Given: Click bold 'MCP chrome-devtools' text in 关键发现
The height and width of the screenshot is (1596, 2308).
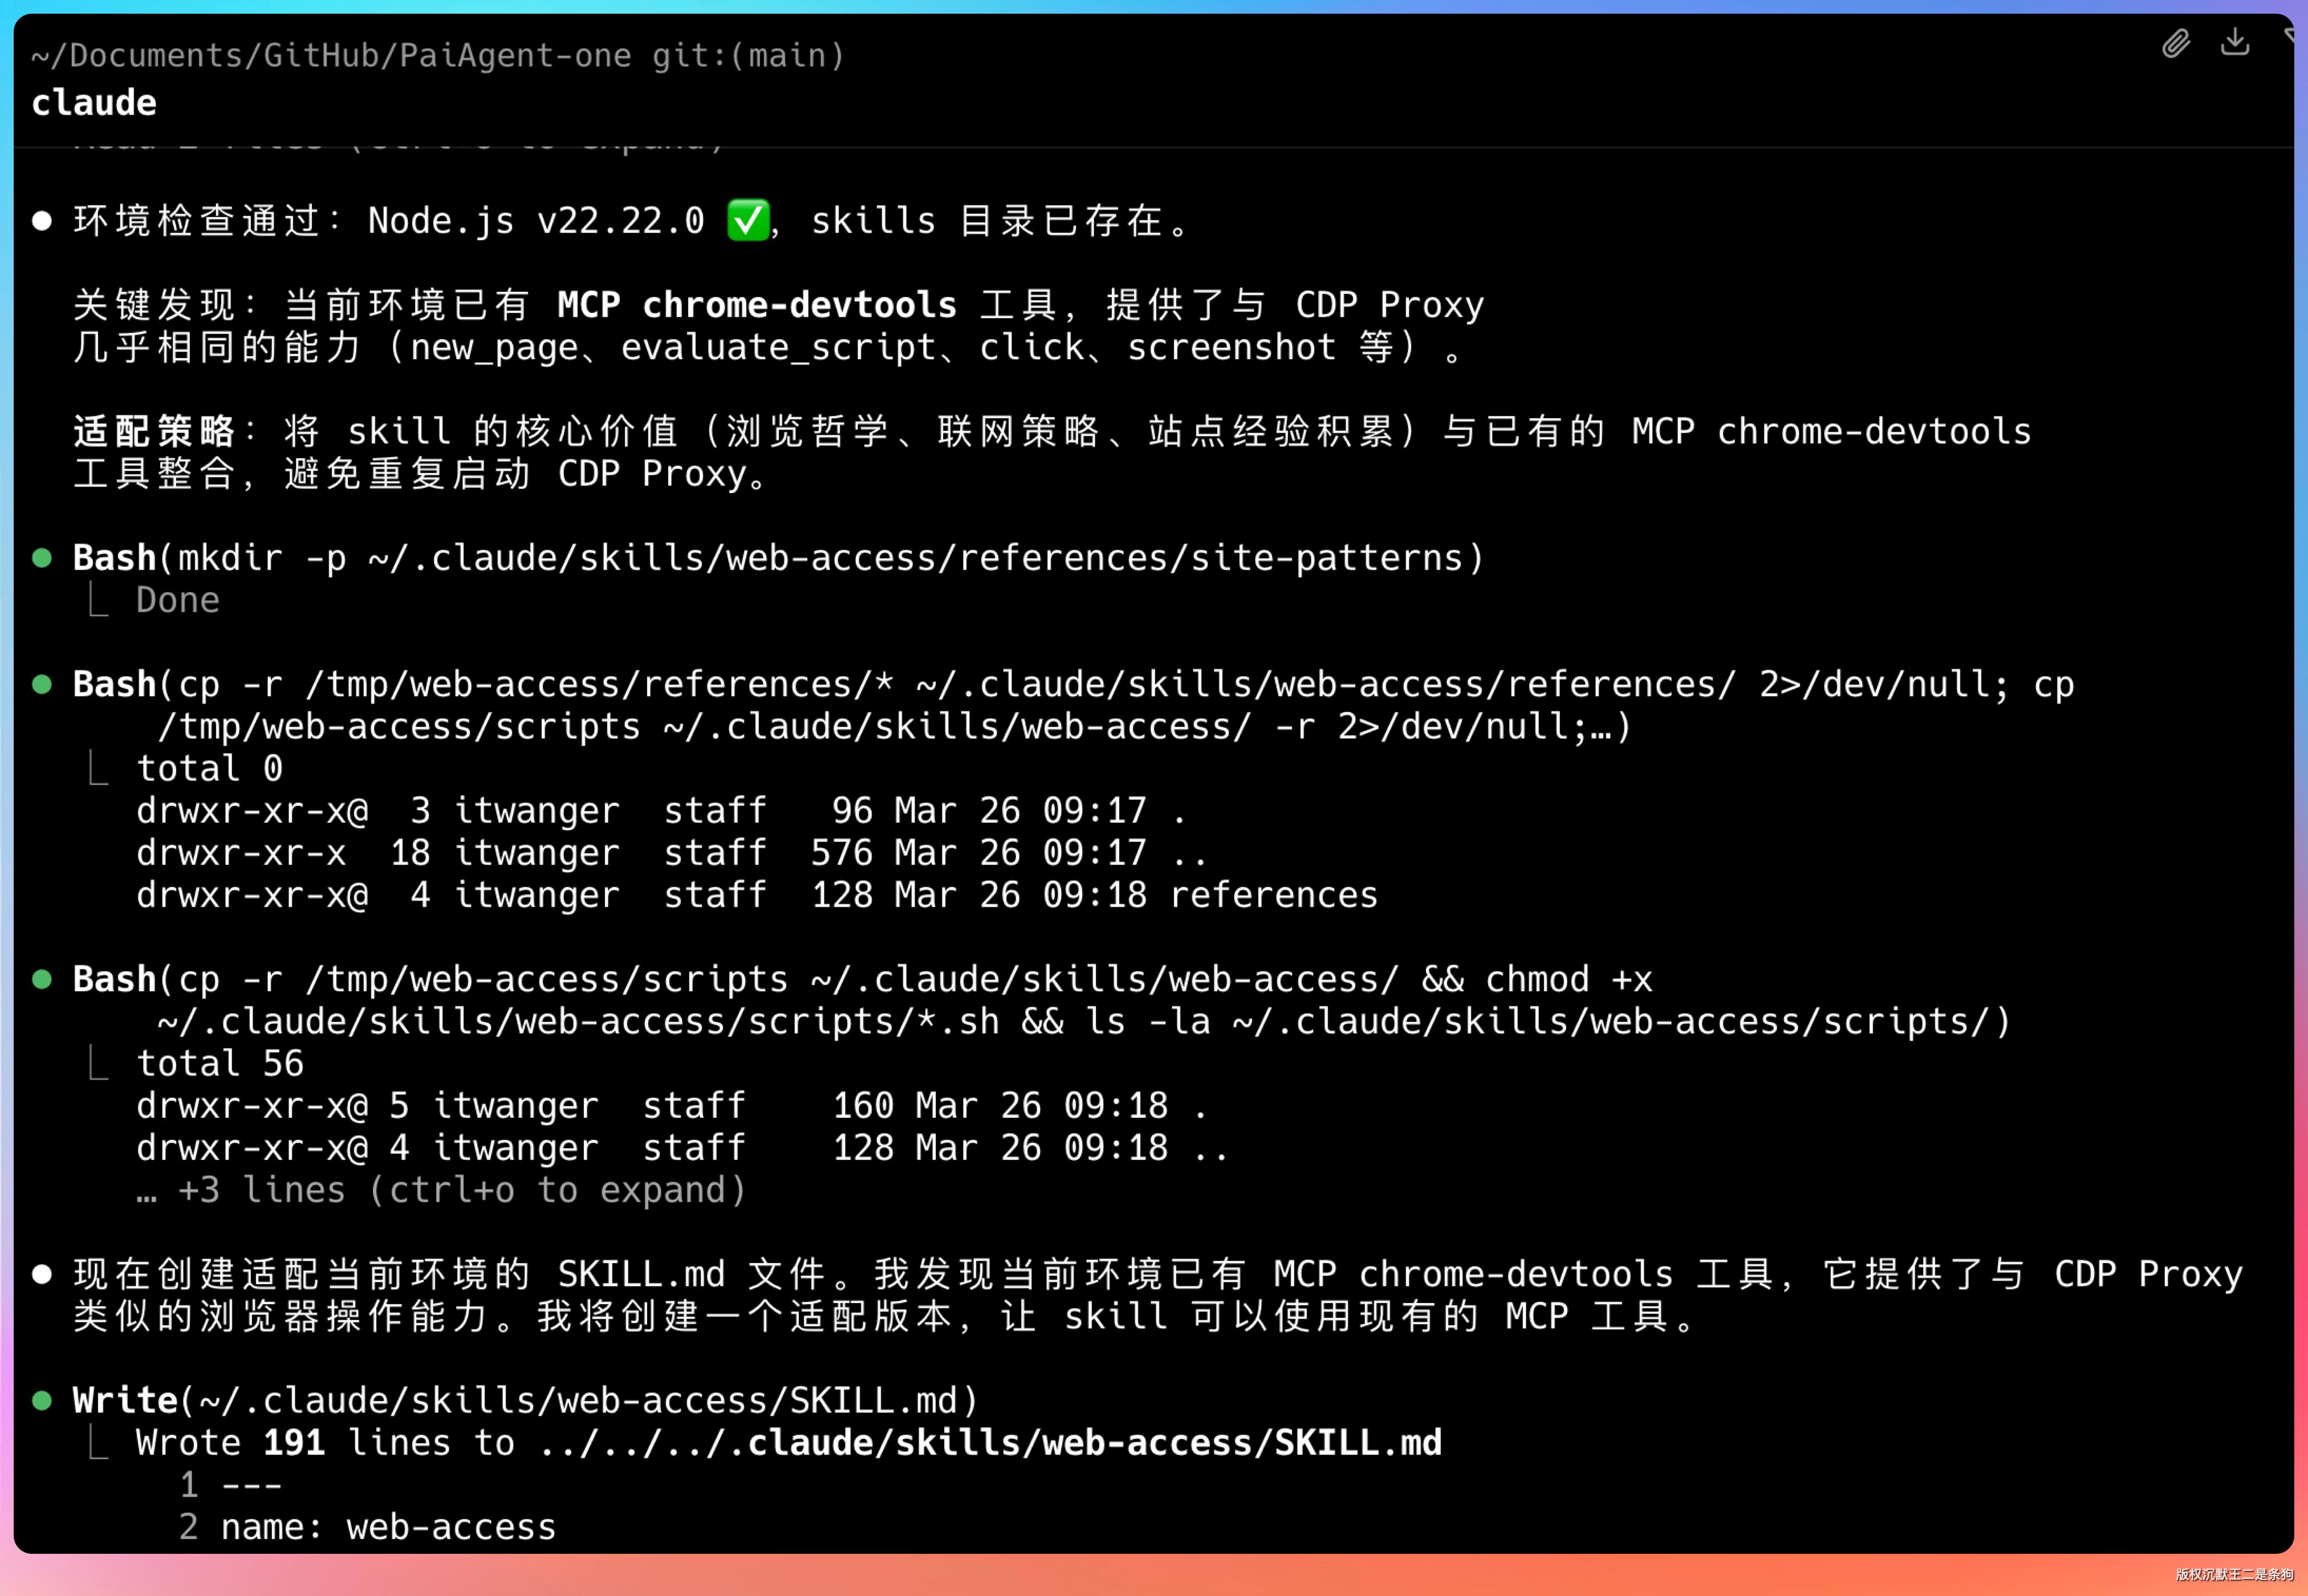Looking at the screenshot, I should pyautogui.click(x=756, y=305).
